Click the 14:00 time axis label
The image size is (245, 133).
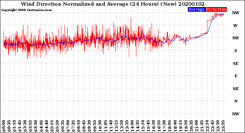tap(132, 126)
